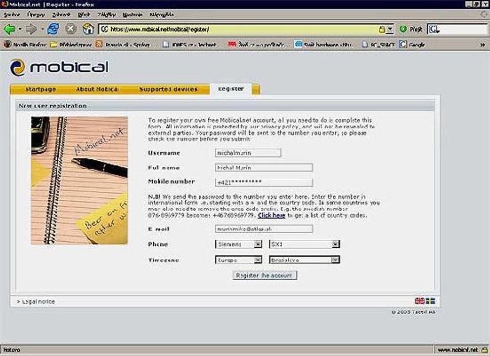The image size is (490, 356).
Task: Switch to the About Mobical tab
Action: tap(97, 89)
